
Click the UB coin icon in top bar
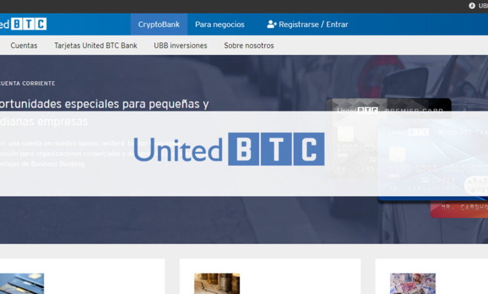coord(472,6)
